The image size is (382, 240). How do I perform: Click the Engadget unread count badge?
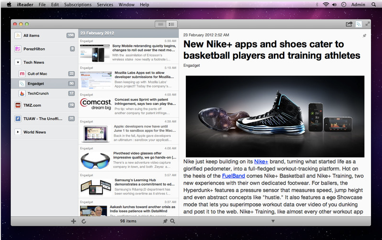point(71,83)
